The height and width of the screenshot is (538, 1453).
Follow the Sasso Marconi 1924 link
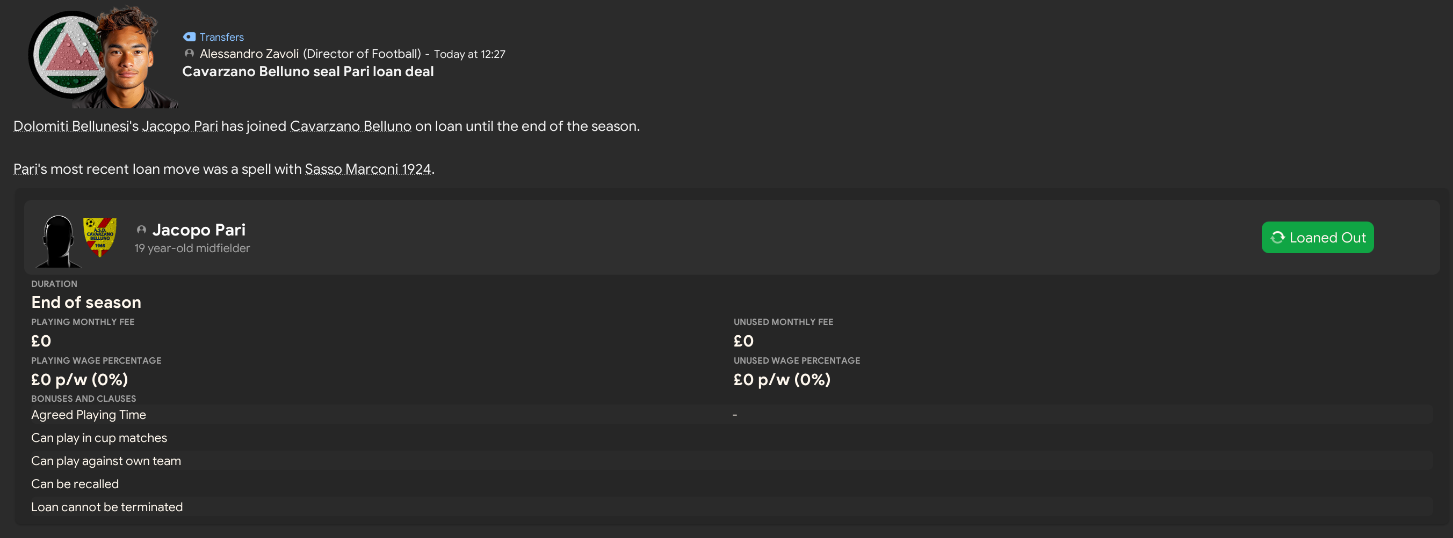pyautogui.click(x=368, y=169)
